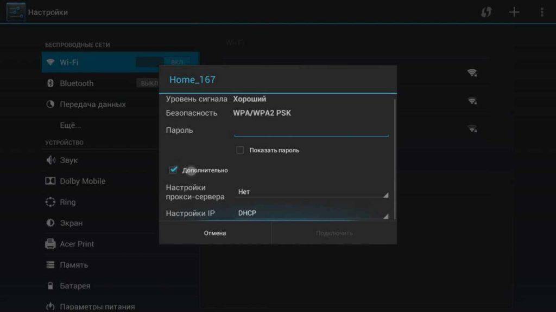Tap the plus icon to add network

click(x=514, y=12)
